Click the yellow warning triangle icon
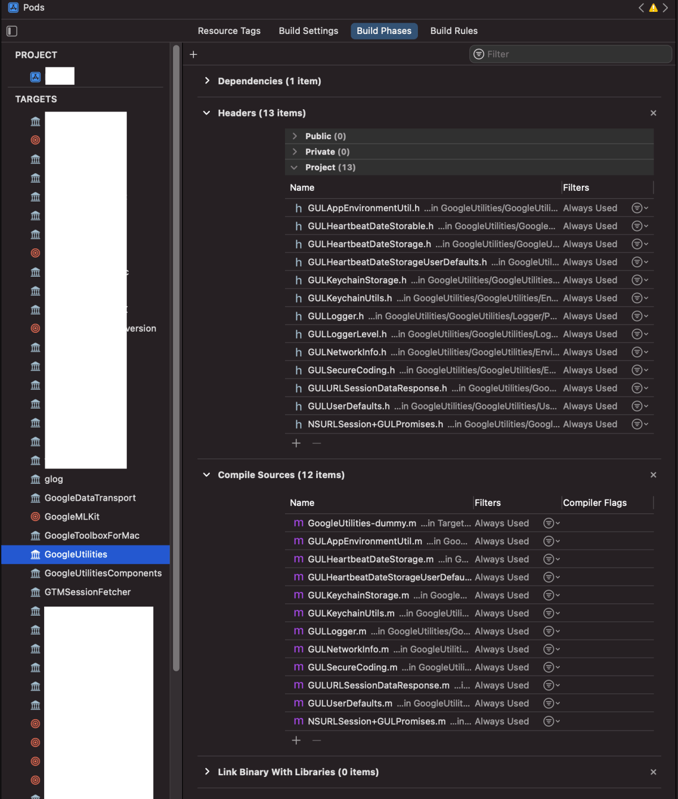Viewport: 678px width, 799px height. (653, 8)
